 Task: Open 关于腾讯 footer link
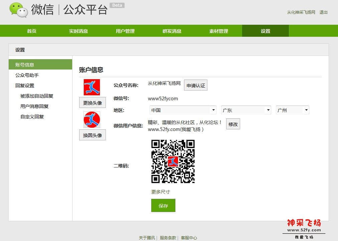click(147, 238)
